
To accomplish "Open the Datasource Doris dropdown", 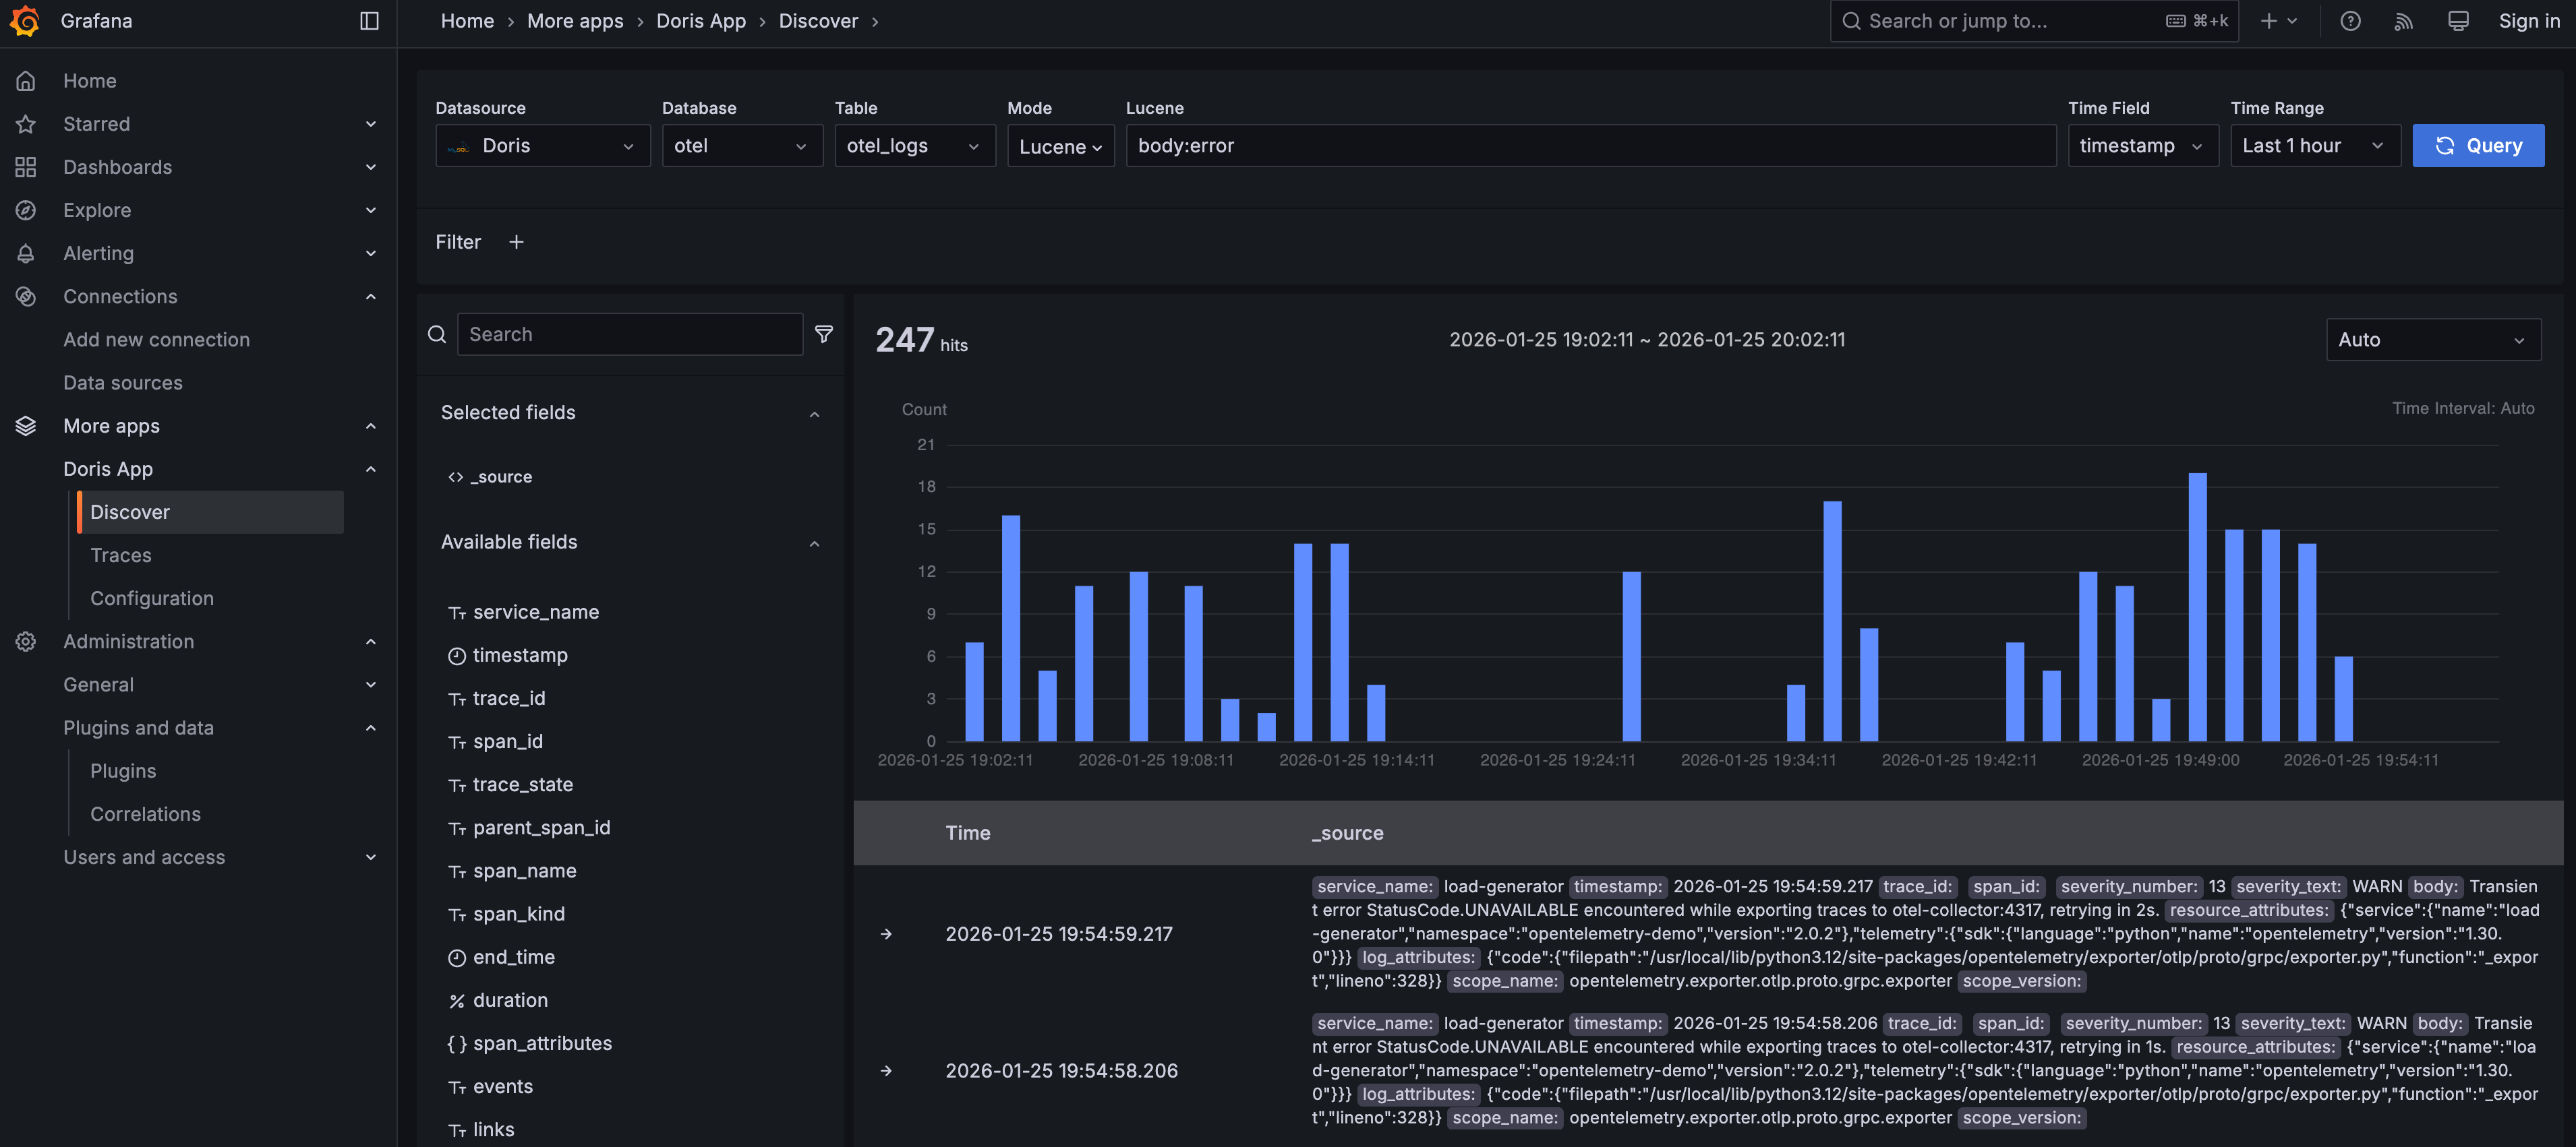I will tap(543, 146).
